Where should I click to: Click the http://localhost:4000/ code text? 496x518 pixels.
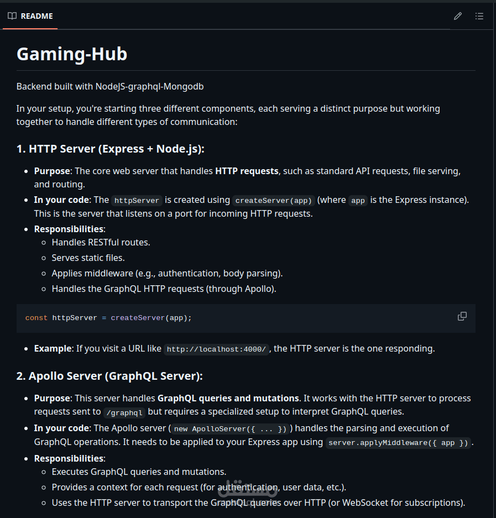216,349
